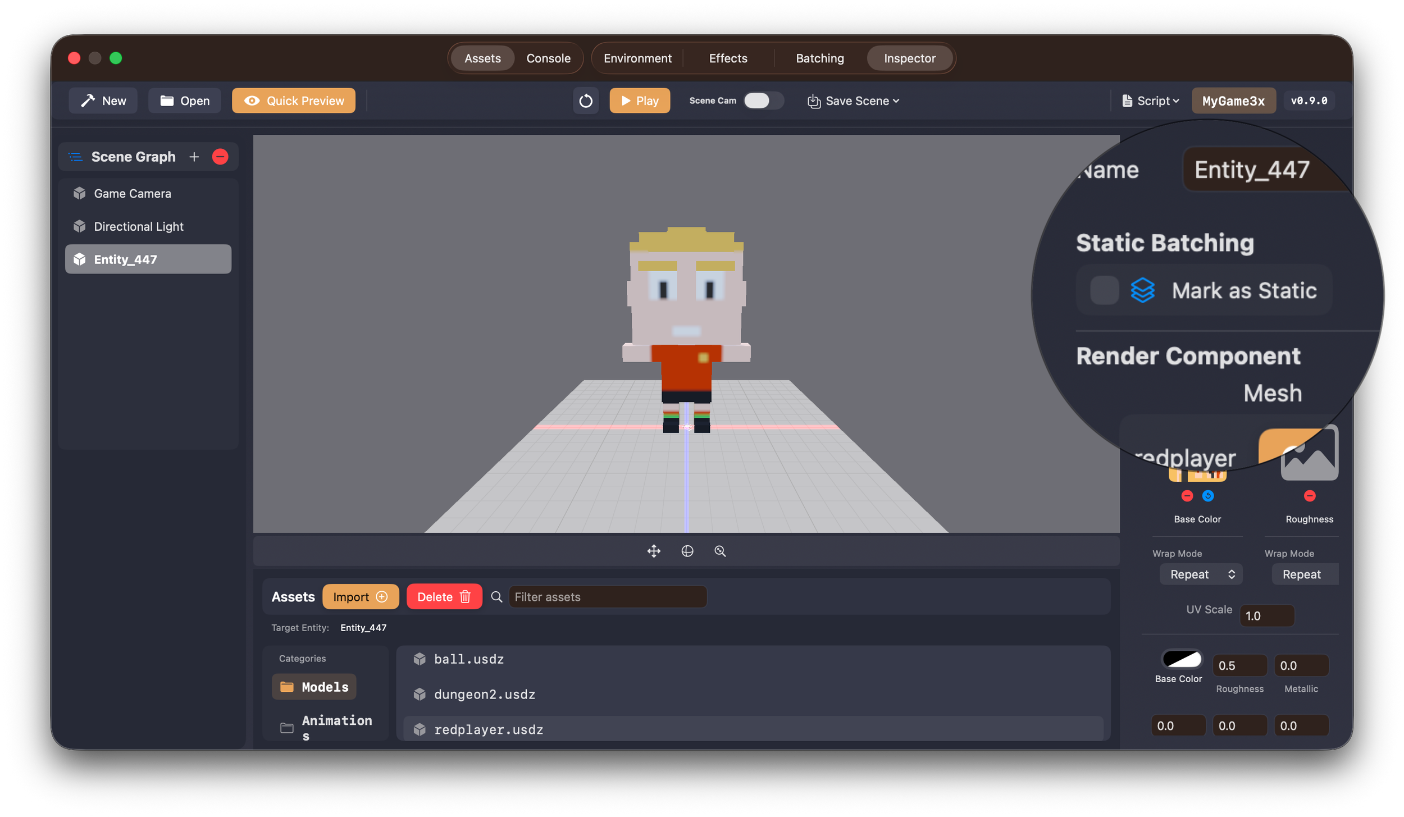1404x817 pixels.
Task: Open the Batching tab
Action: 819,58
